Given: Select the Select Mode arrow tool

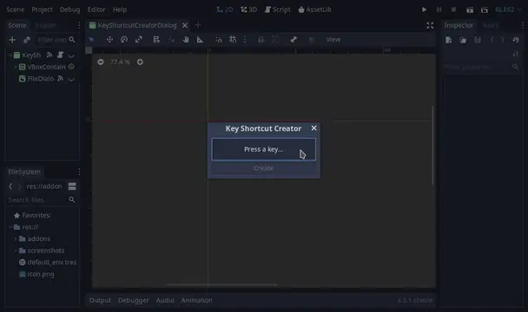Looking at the screenshot, I should tap(91, 40).
